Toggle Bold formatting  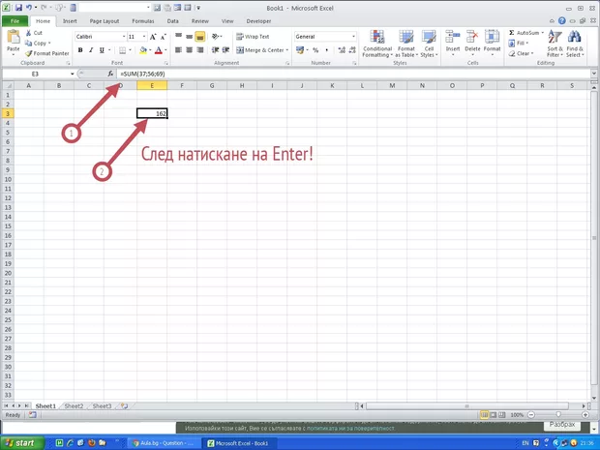point(79,49)
